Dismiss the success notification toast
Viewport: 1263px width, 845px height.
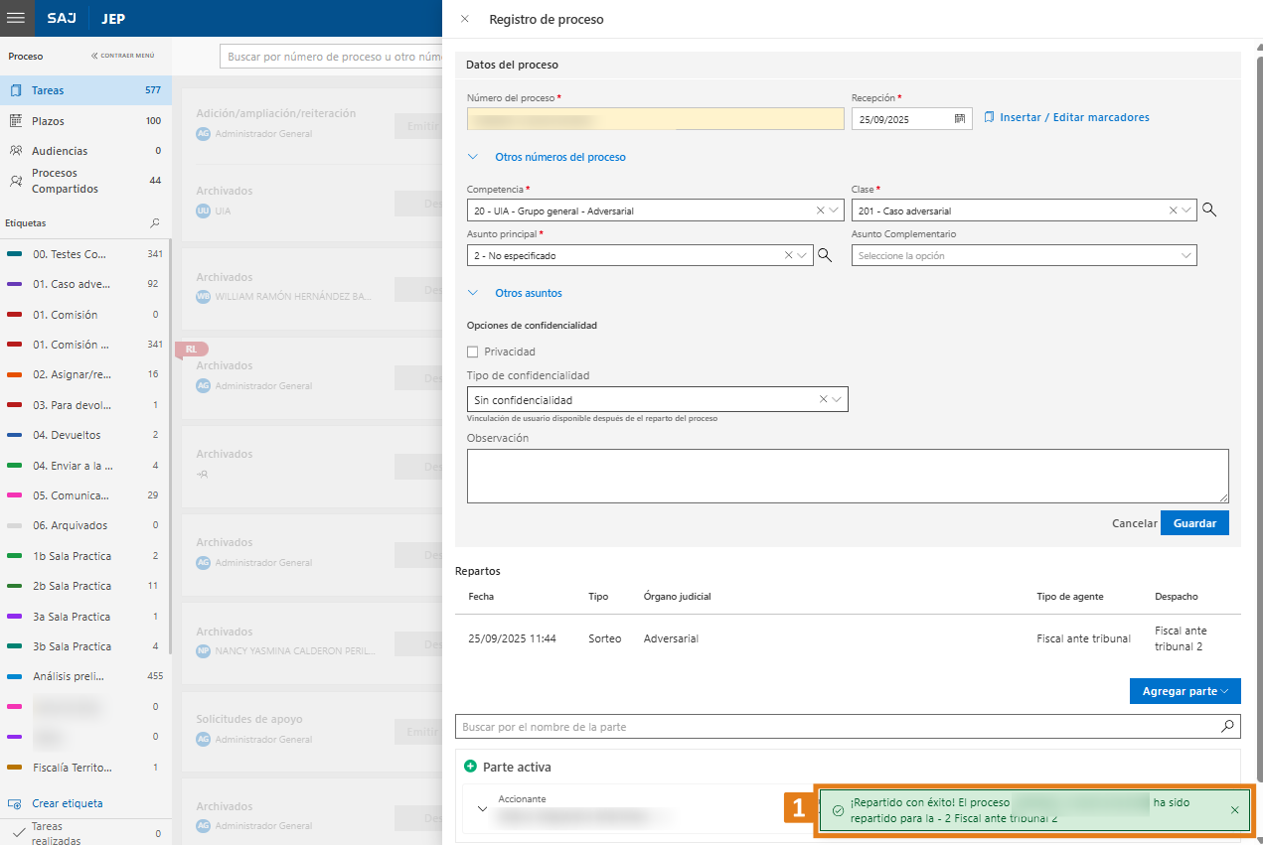pyautogui.click(x=1234, y=810)
